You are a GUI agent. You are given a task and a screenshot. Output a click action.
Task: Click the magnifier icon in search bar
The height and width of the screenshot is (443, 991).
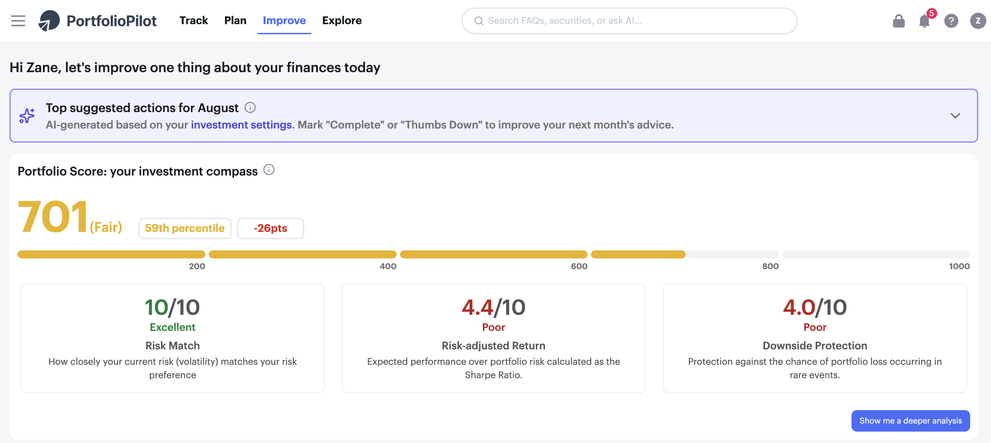point(479,21)
